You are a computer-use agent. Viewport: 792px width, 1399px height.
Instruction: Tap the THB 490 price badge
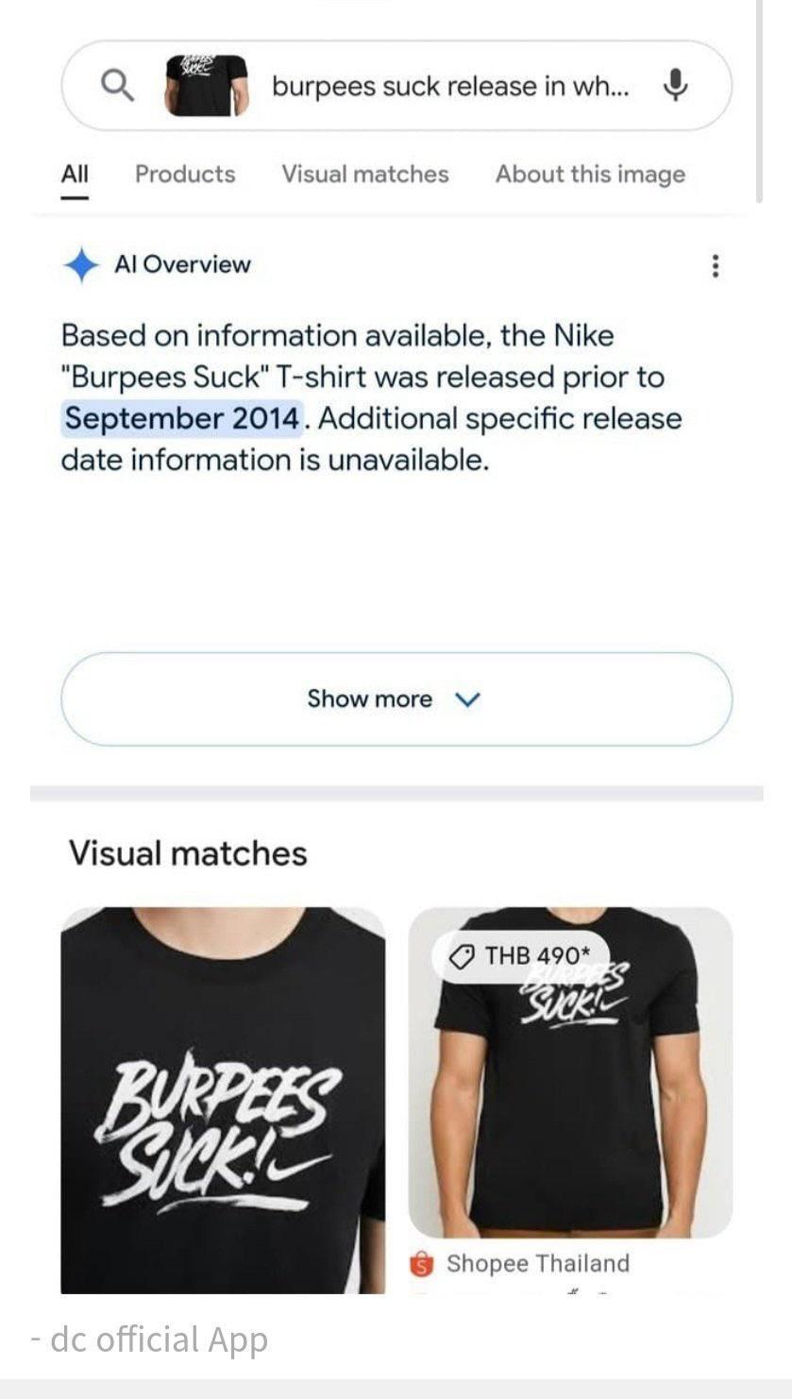coord(521,956)
